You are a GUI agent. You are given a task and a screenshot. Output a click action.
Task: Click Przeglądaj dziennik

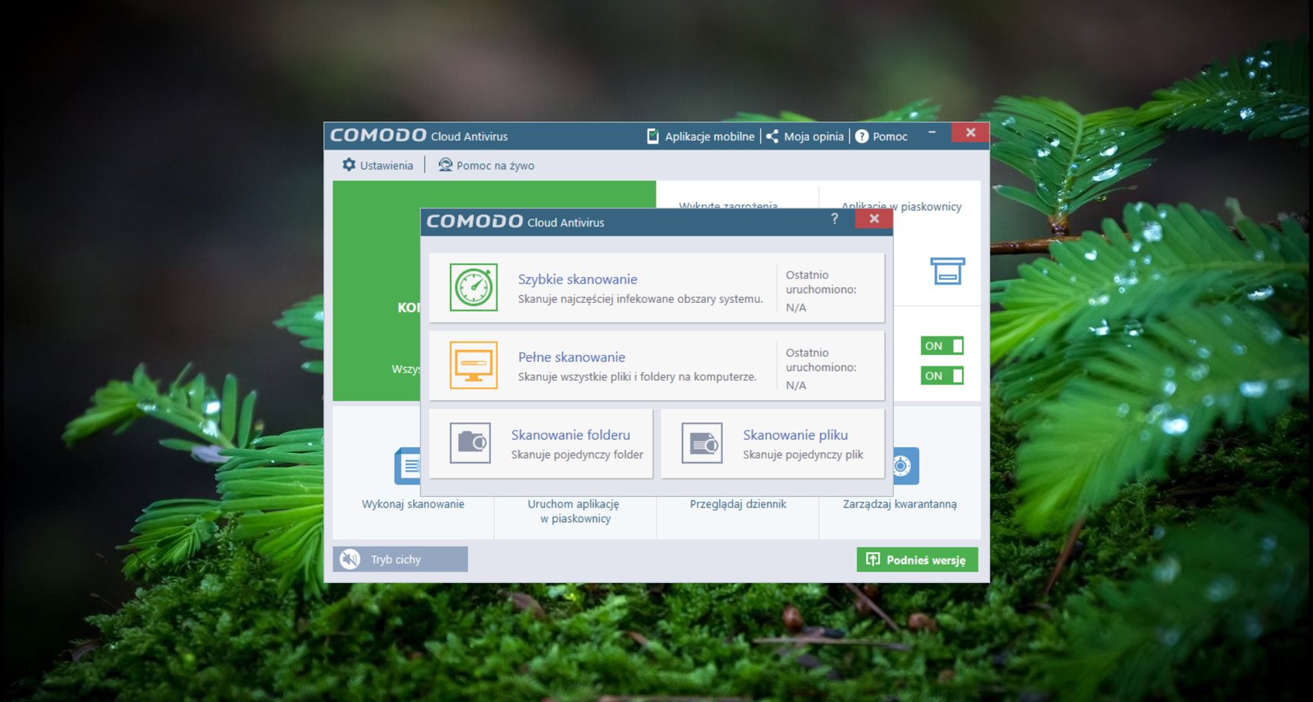coord(737,504)
